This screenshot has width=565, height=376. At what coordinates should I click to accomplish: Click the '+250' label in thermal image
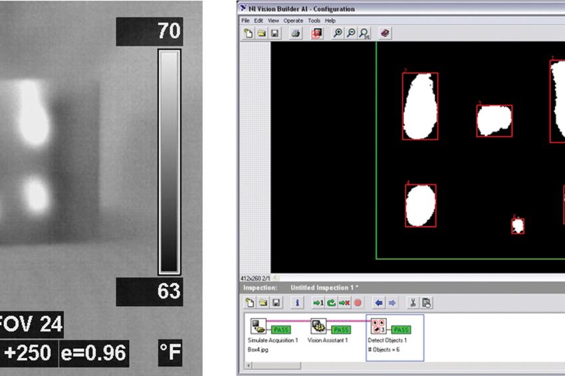(x=28, y=353)
